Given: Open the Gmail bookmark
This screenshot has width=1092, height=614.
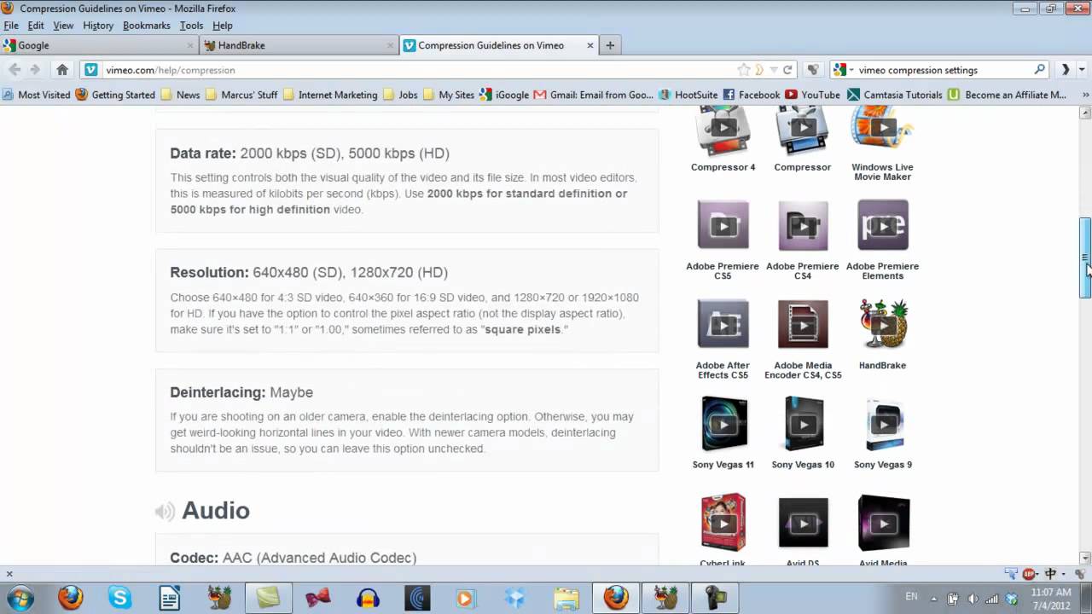Looking at the screenshot, I should click(593, 95).
